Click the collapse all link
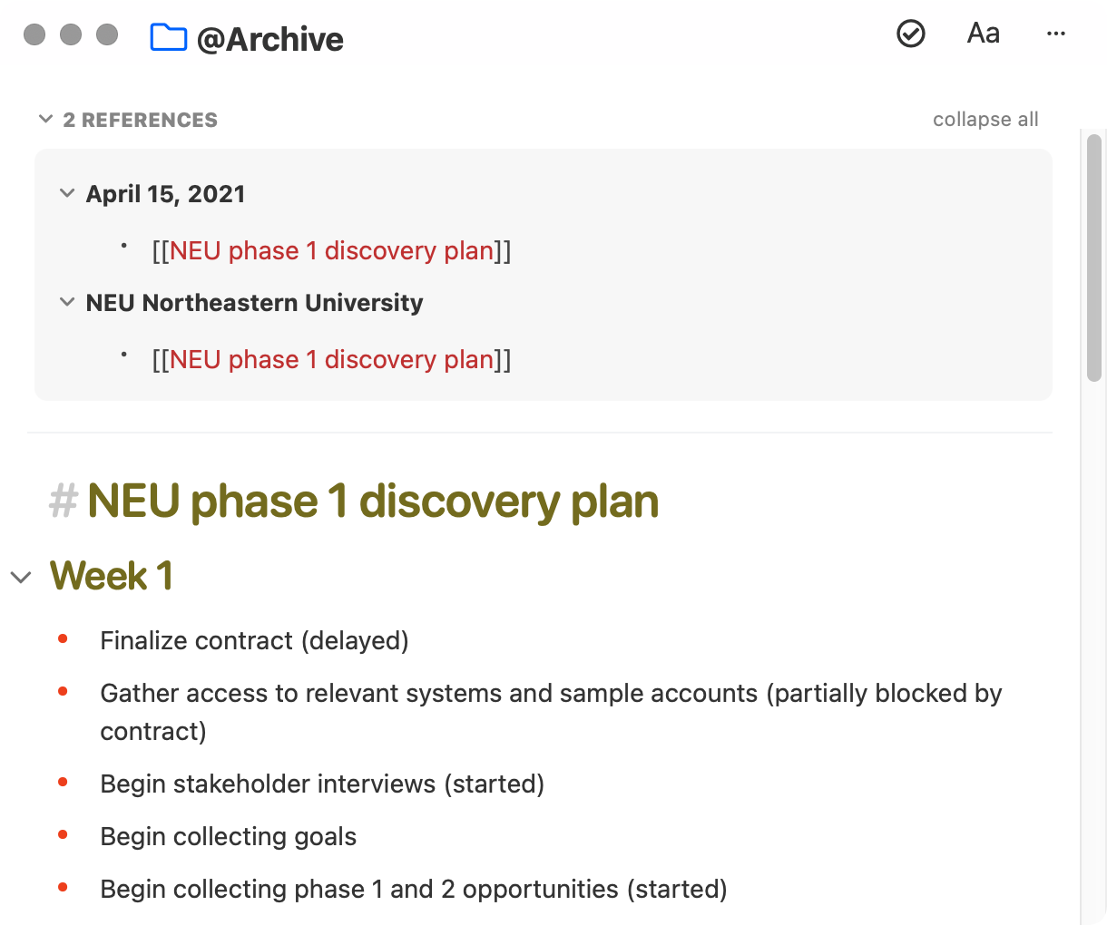 pyautogui.click(x=985, y=119)
